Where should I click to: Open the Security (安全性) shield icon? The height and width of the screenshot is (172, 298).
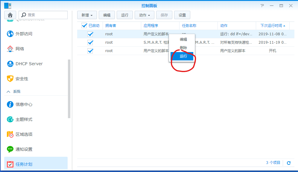(x=10, y=79)
